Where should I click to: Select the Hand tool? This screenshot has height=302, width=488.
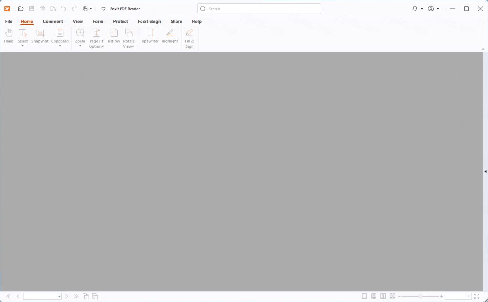pyautogui.click(x=9, y=36)
